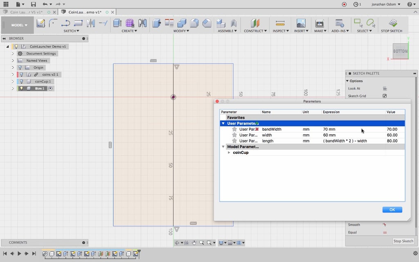The height and width of the screenshot is (262, 419).
Task: Open the MODIFY menu in the toolbar
Action: tap(180, 31)
